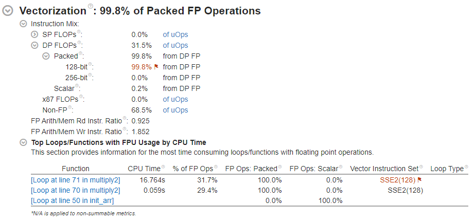Open Loop at line 71 in multiply2
This screenshot has width=476, height=222.
click(76, 180)
